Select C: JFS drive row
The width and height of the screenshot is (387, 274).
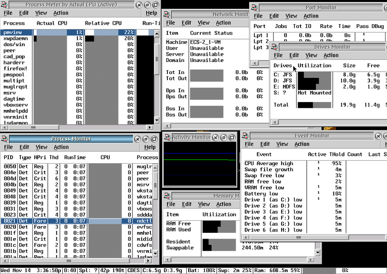coord(328,75)
